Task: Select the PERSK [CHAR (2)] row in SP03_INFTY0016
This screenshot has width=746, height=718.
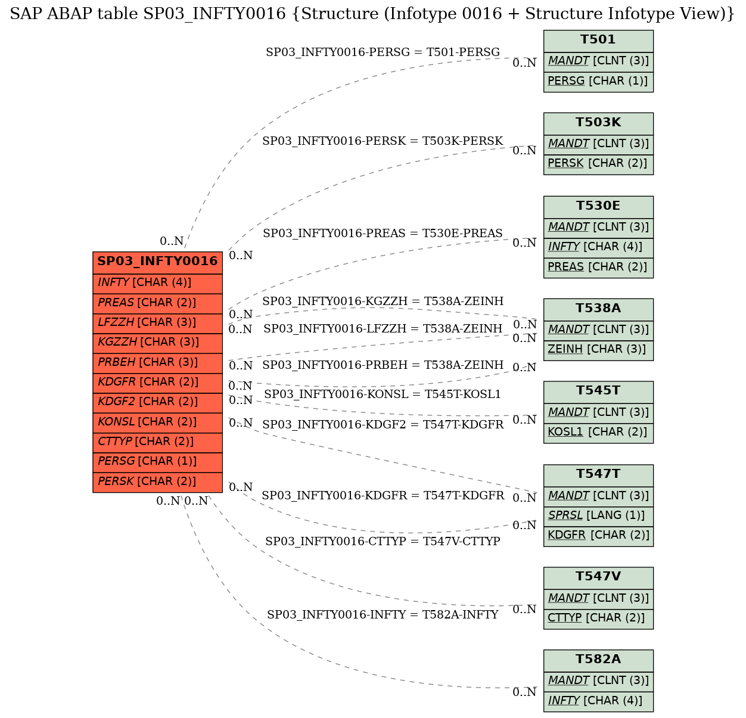Action: 157,482
